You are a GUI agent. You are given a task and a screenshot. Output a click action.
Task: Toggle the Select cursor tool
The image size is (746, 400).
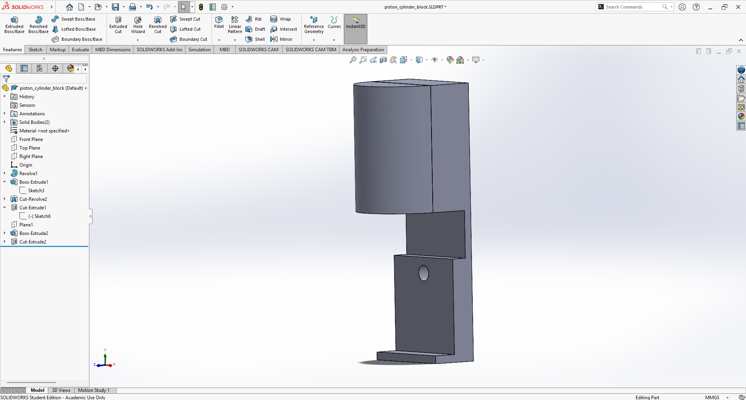pos(183,7)
